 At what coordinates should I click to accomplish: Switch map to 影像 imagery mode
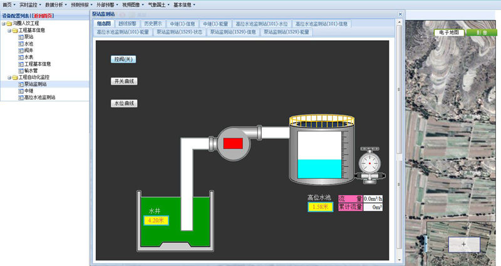point(481,32)
